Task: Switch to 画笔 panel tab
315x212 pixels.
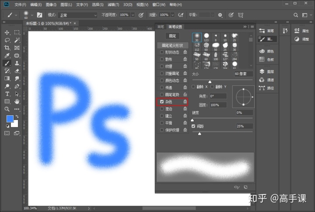Action: (x=161, y=27)
